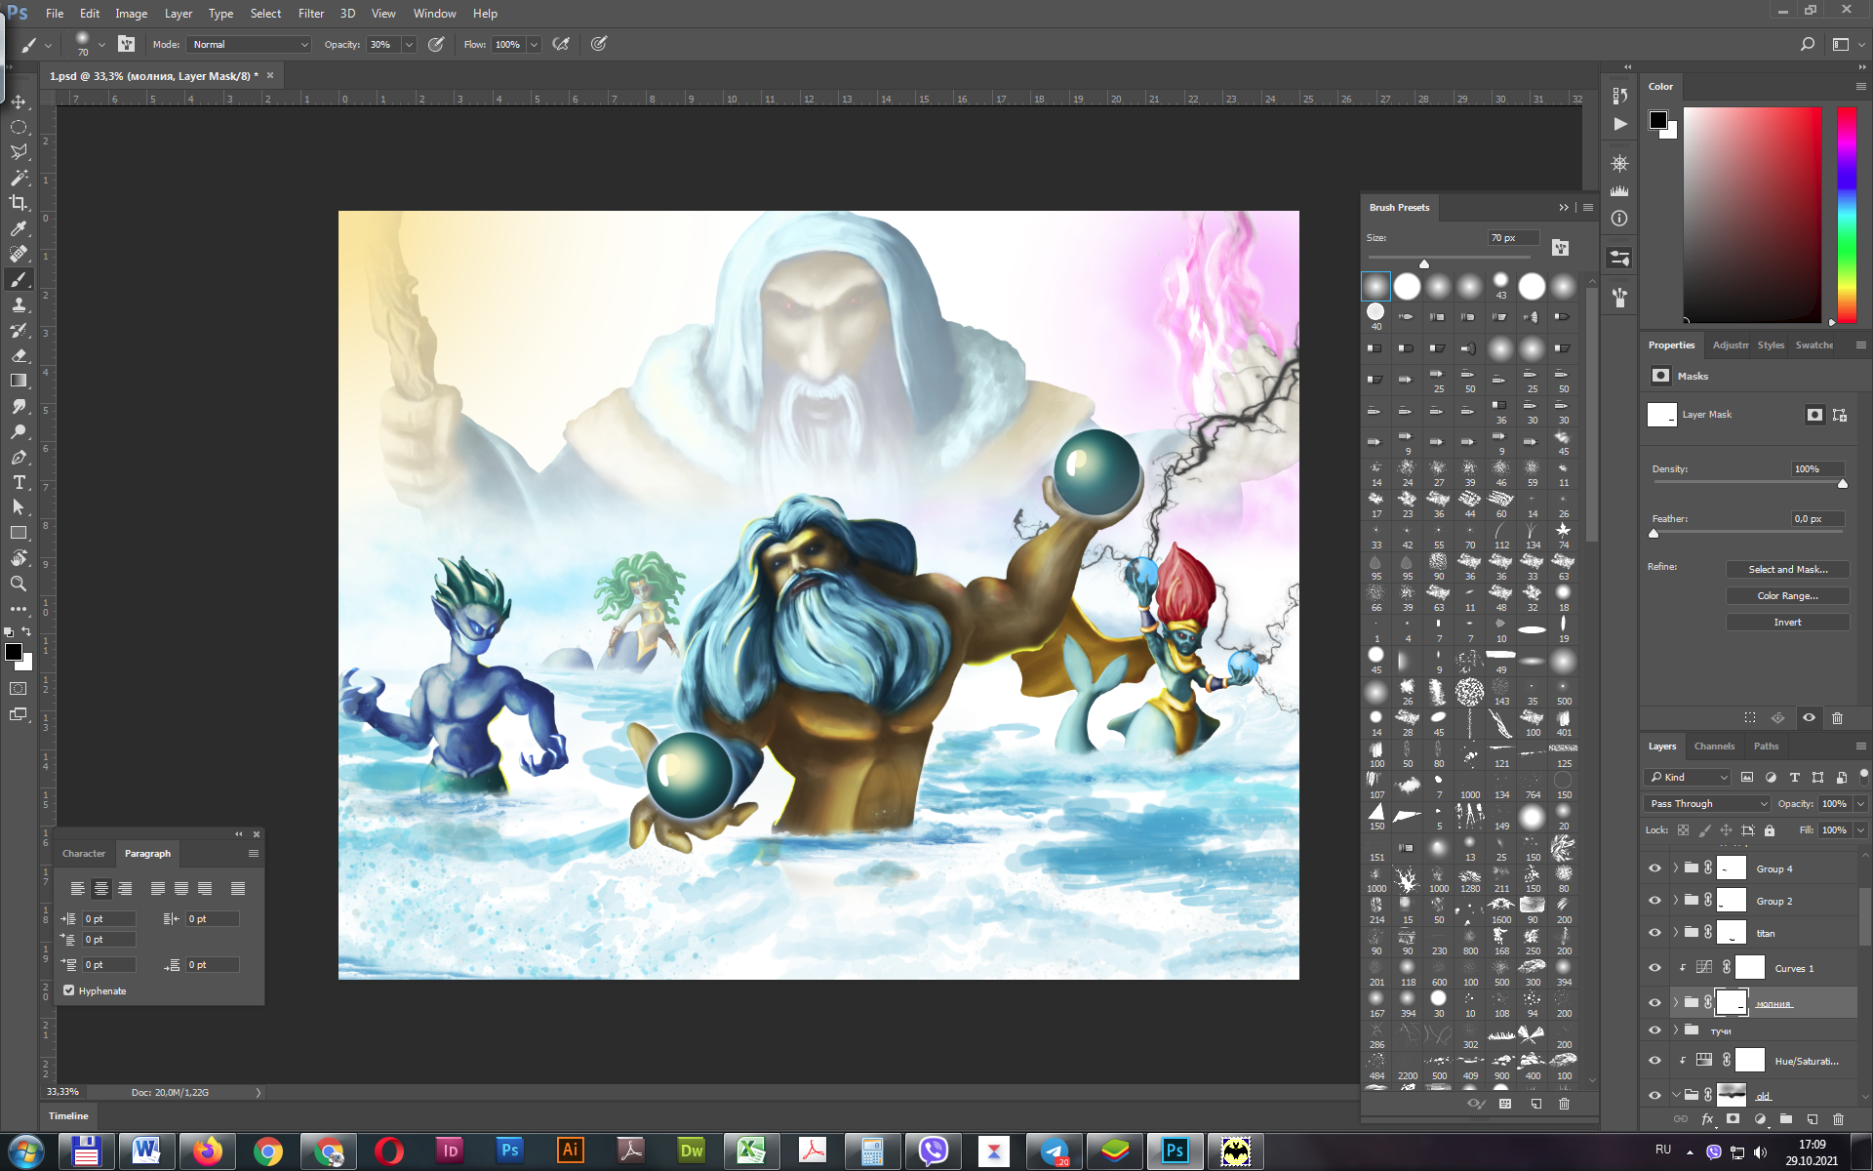The height and width of the screenshot is (1171, 1873).
Task: Open the Filter menu
Action: pyautogui.click(x=311, y=14)
